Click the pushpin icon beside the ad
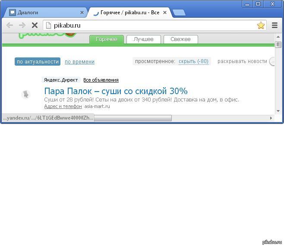 pyautogui.click(x=26, y=94)
